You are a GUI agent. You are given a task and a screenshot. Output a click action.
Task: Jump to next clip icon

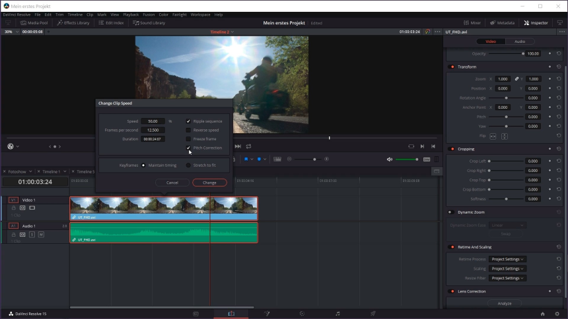click(422, 146)
